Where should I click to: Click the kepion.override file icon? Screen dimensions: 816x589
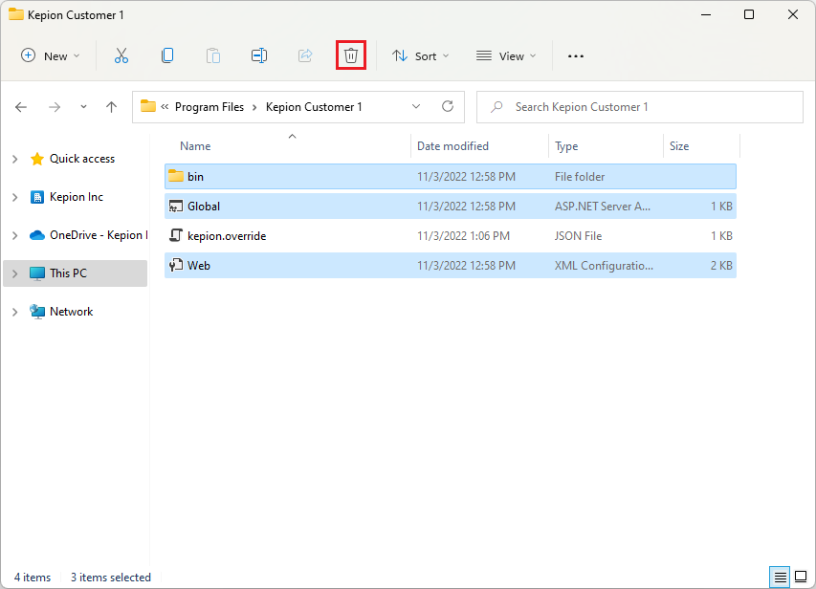pos(176,236)
